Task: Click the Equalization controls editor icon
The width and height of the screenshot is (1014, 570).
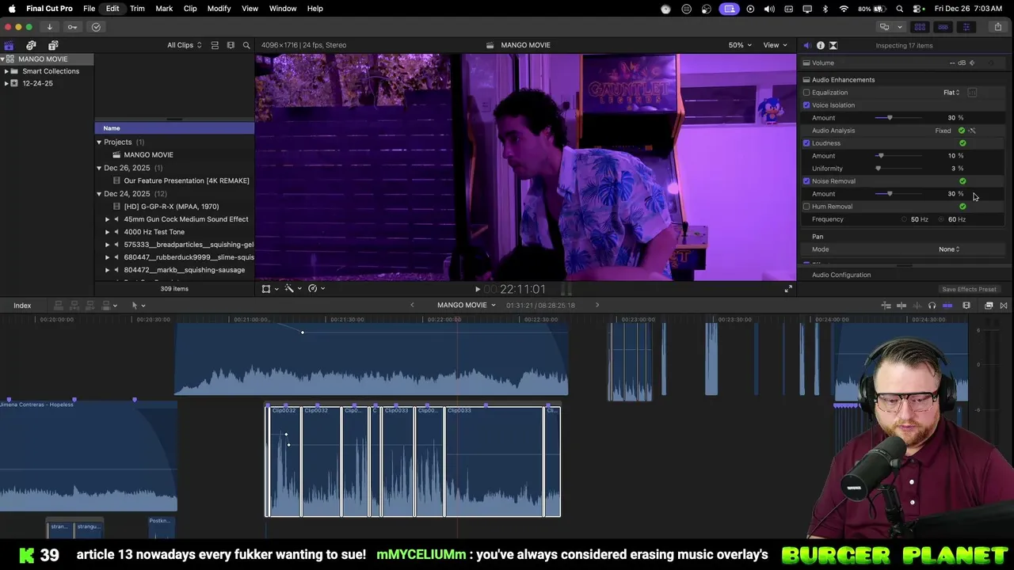Action: coord(972,93)
